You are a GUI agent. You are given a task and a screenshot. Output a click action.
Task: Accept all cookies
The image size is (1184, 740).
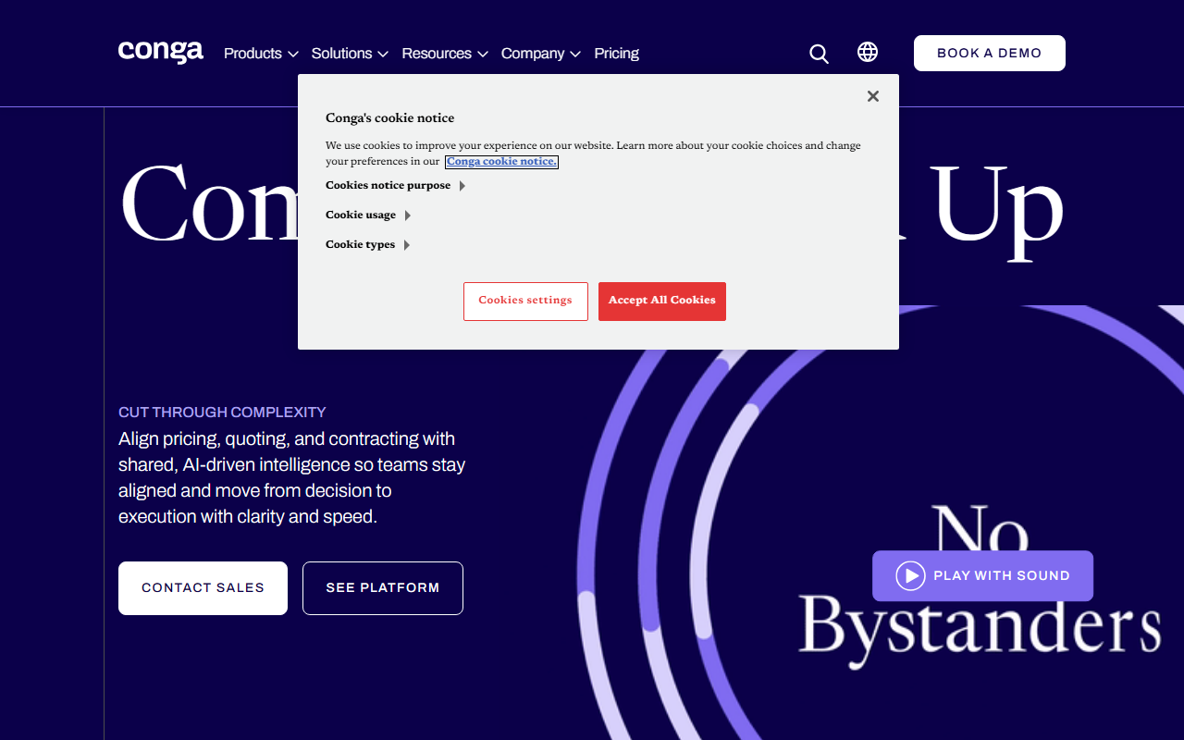click(x=662, y=302)
